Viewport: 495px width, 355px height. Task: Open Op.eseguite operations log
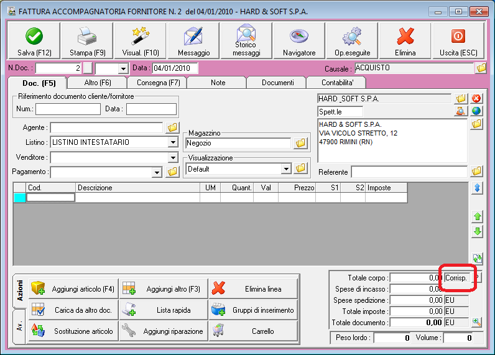coord(352,41)
